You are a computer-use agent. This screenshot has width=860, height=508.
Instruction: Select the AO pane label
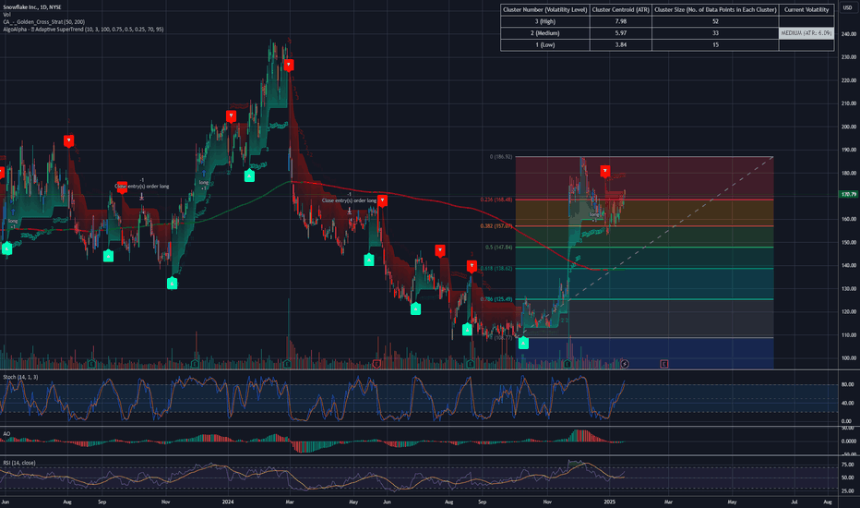(6, 434)
